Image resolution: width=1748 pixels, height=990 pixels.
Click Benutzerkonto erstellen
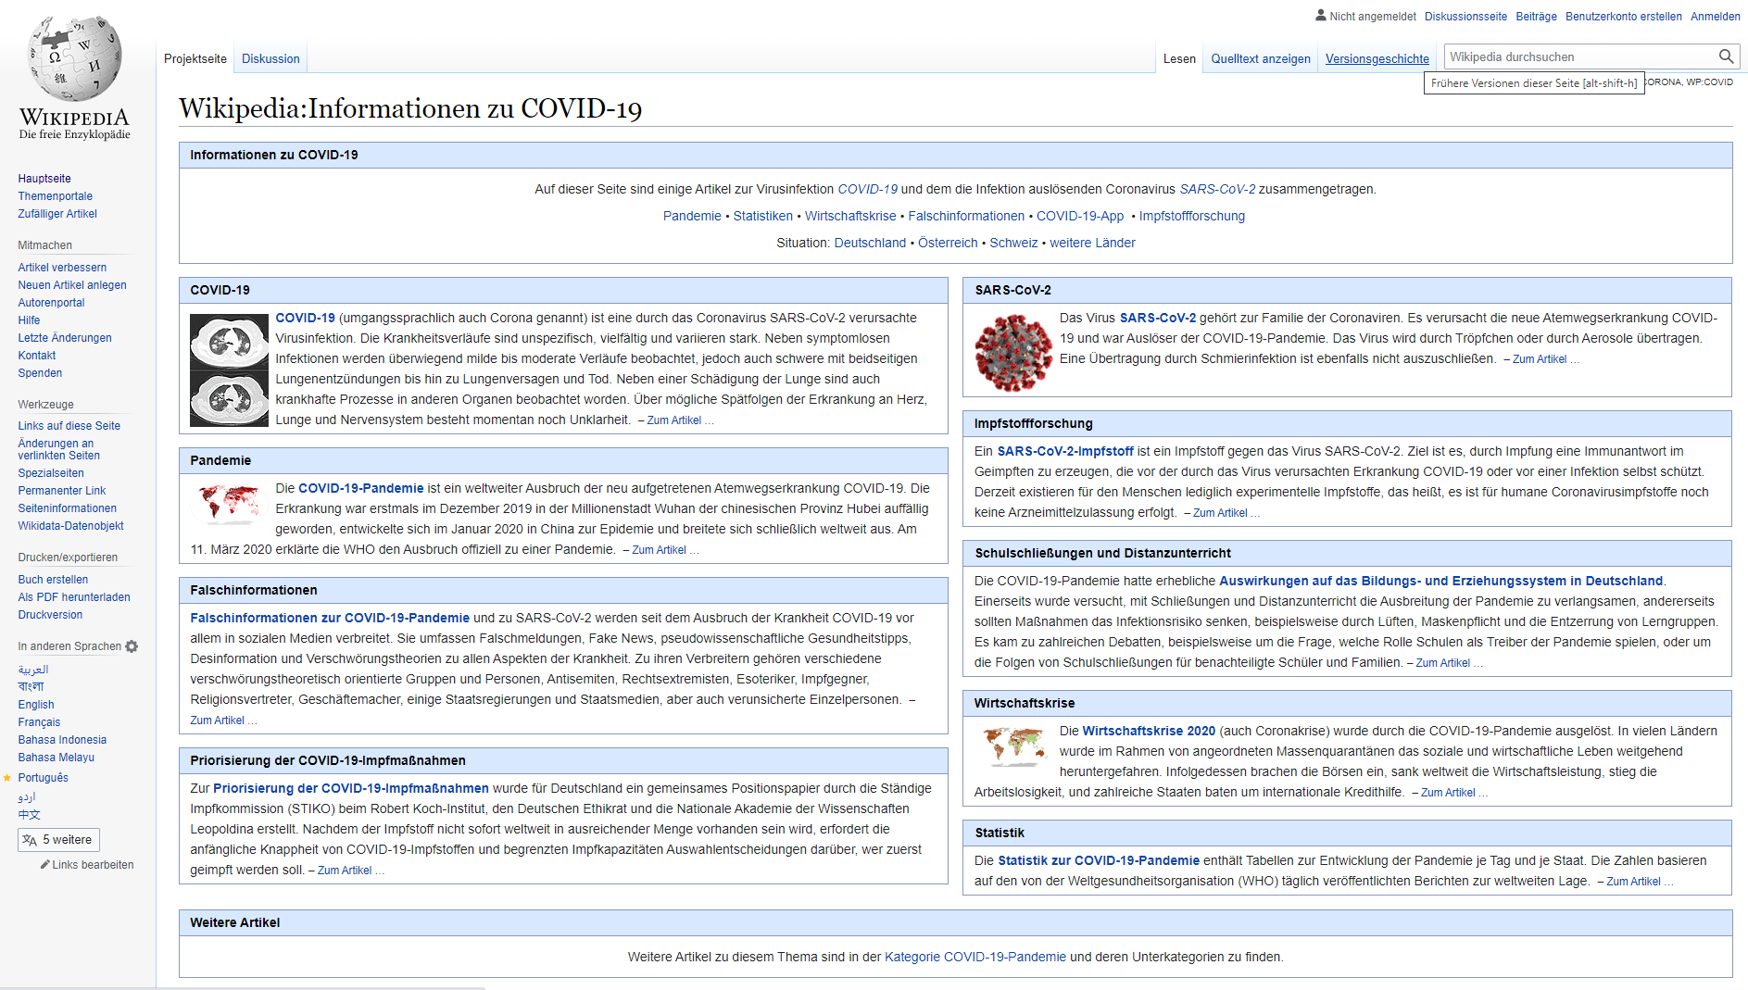1624,16
